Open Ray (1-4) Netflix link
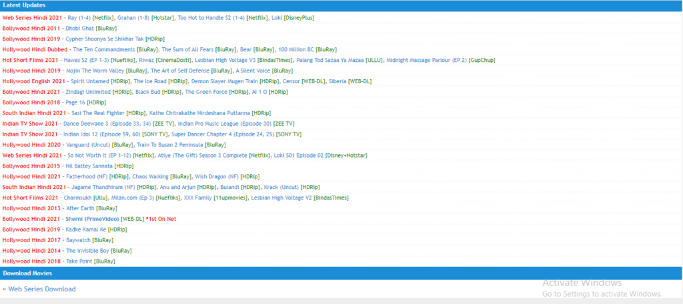Viewport: 683px width, 304px height. (x=79, y=18)
